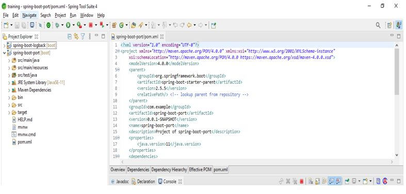This screenshot has height=194, width=406.
Task: Click the Open Perspective icon
Action: coord(389,25)
